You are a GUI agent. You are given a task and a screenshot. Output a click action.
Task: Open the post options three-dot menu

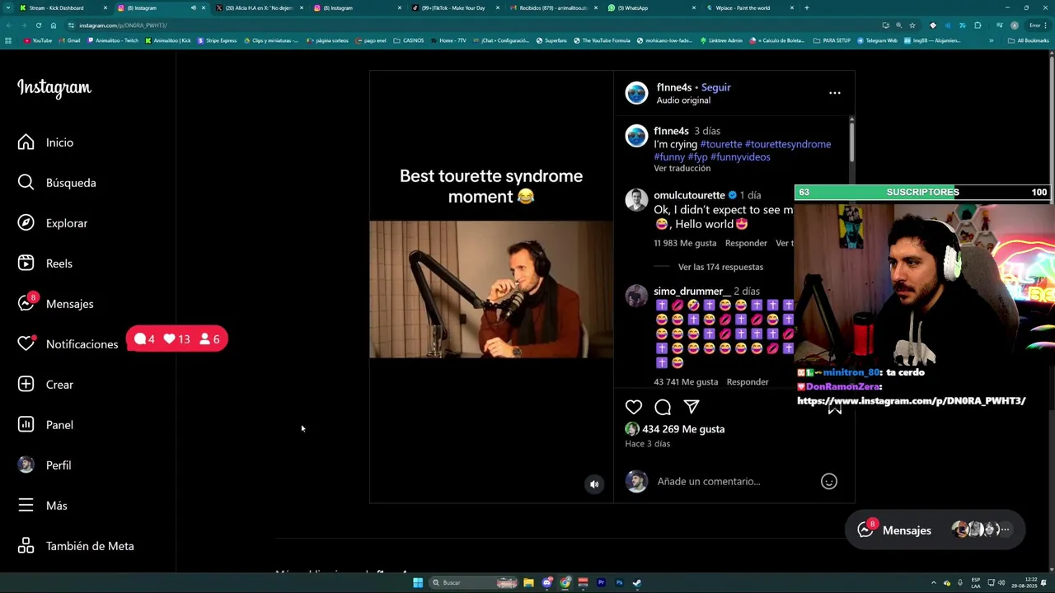click(x=835, y=93)
